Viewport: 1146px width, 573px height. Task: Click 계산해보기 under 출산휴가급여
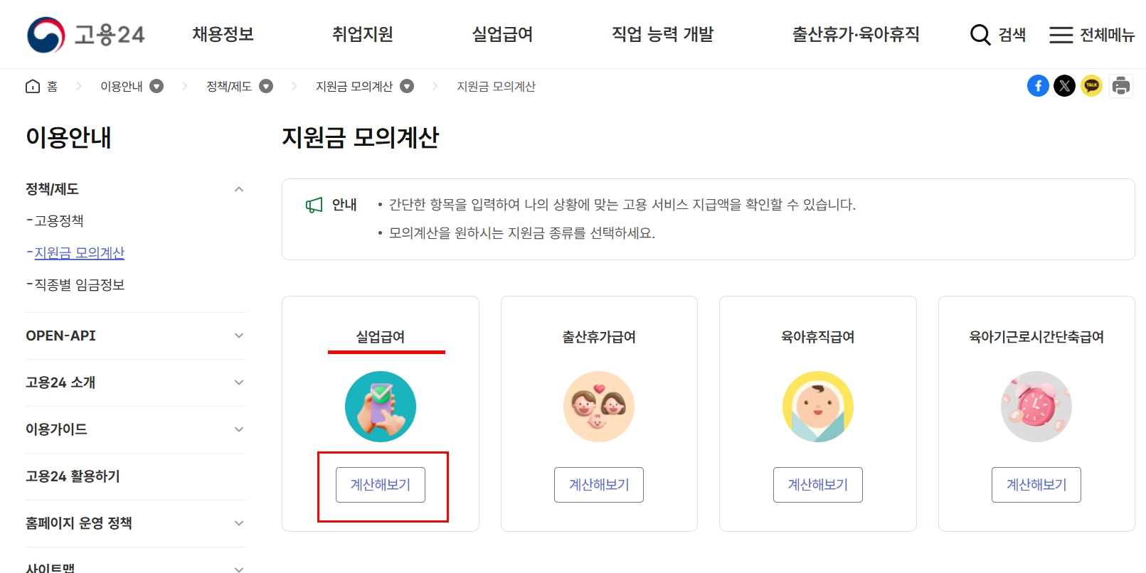[x=599, y=484]
